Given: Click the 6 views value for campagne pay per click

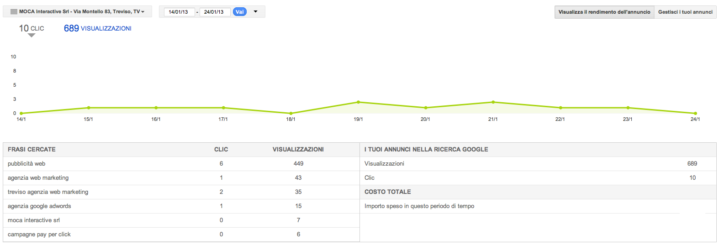Looking at the screenshot, I should [298, 235].
